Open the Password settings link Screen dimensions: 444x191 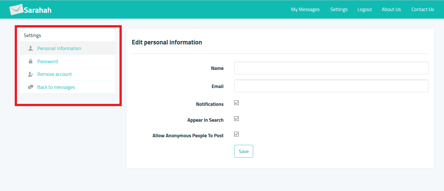click(48, 61)
